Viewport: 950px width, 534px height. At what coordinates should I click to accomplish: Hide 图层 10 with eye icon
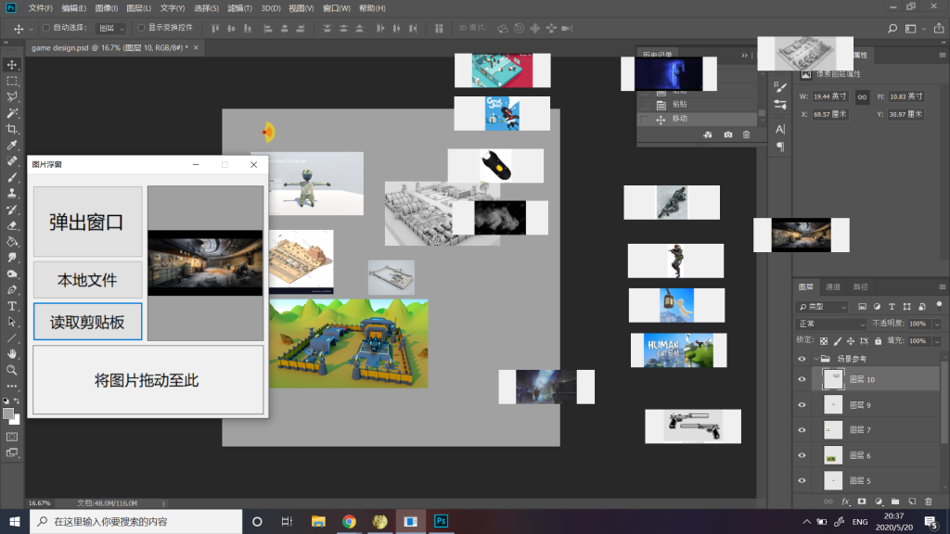[802, 379]
